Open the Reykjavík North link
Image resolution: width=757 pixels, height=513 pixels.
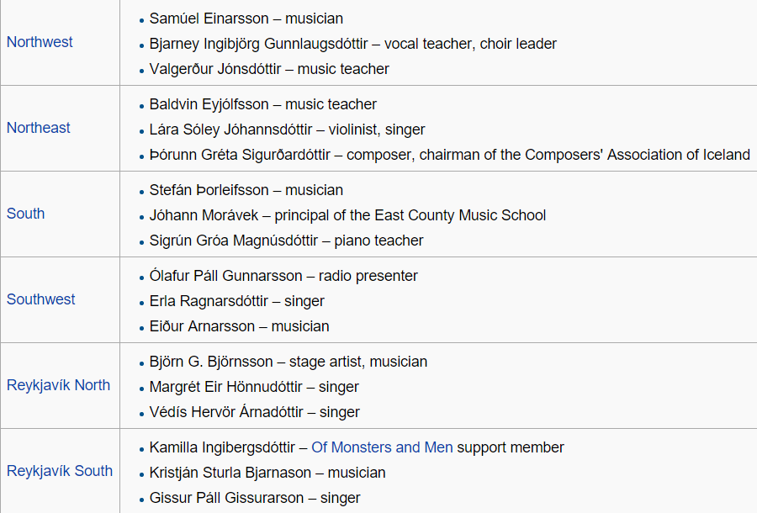click(58, 385)
